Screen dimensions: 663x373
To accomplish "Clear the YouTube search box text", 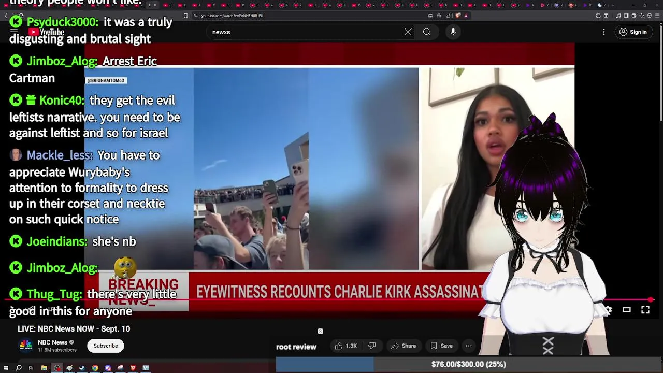I will coord(408,32).
